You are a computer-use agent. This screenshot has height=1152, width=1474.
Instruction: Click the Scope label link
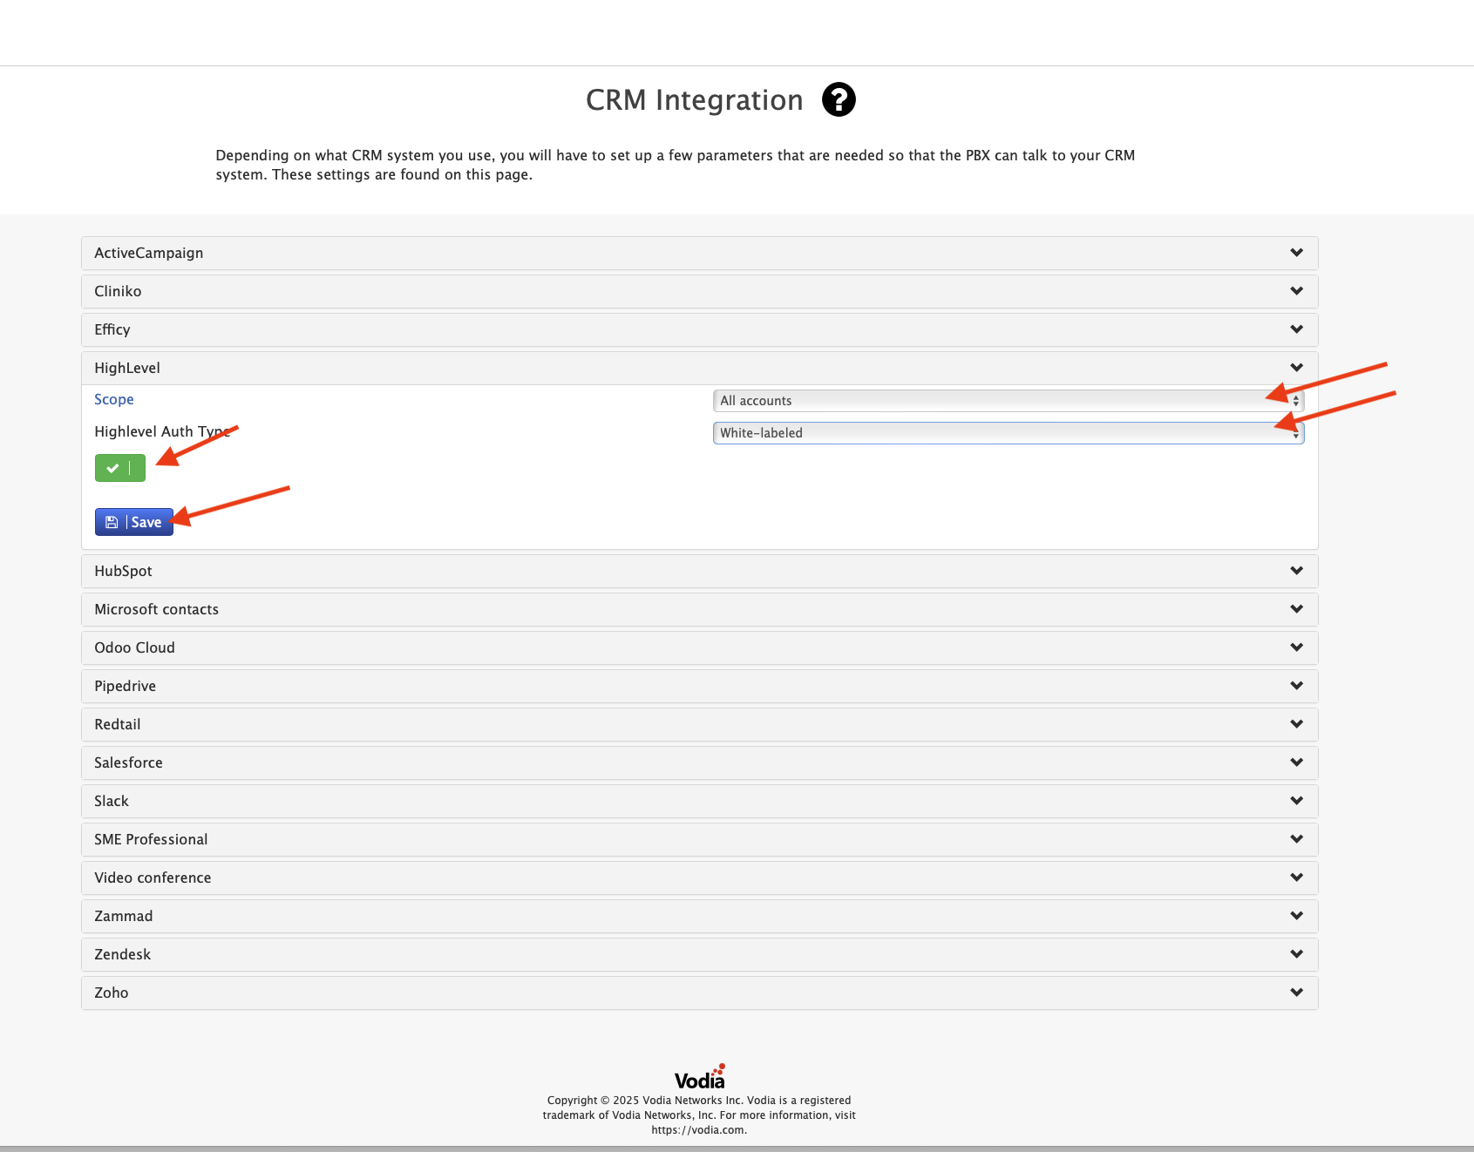click(x=114, y=399)
